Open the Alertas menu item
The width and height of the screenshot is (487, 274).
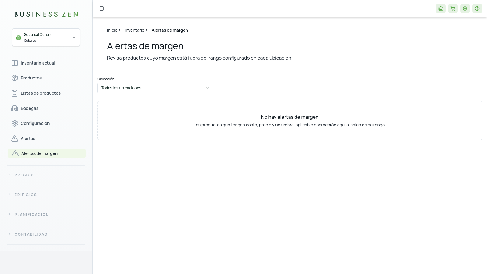point(47,139)
